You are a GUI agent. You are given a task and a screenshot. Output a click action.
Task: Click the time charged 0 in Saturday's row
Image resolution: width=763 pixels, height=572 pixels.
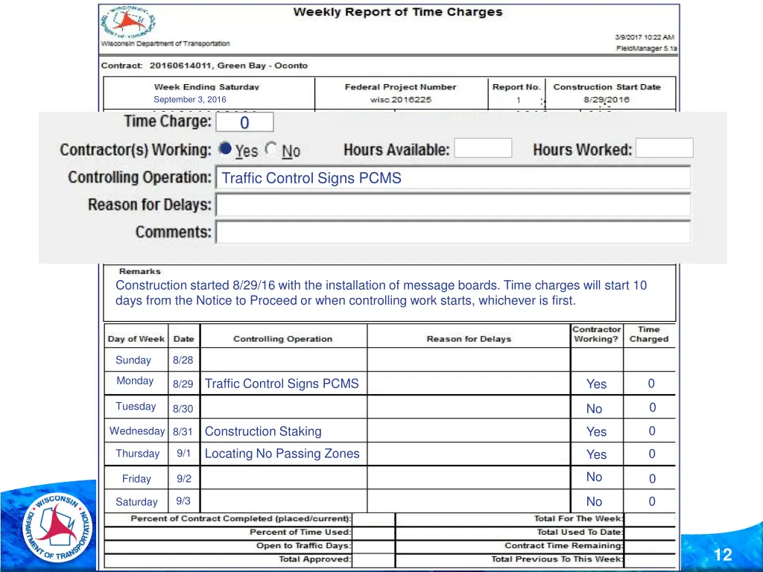point(652,501)
